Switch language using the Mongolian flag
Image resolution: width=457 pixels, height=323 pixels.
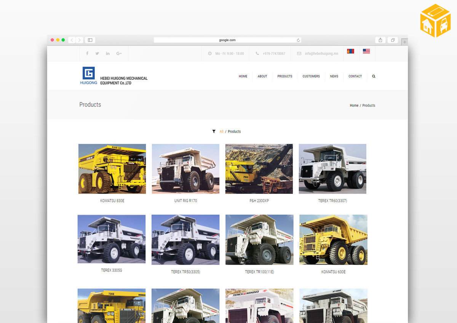point(350,51)
